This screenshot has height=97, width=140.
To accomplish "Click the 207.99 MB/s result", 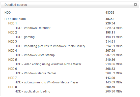I will coord(114,55).
